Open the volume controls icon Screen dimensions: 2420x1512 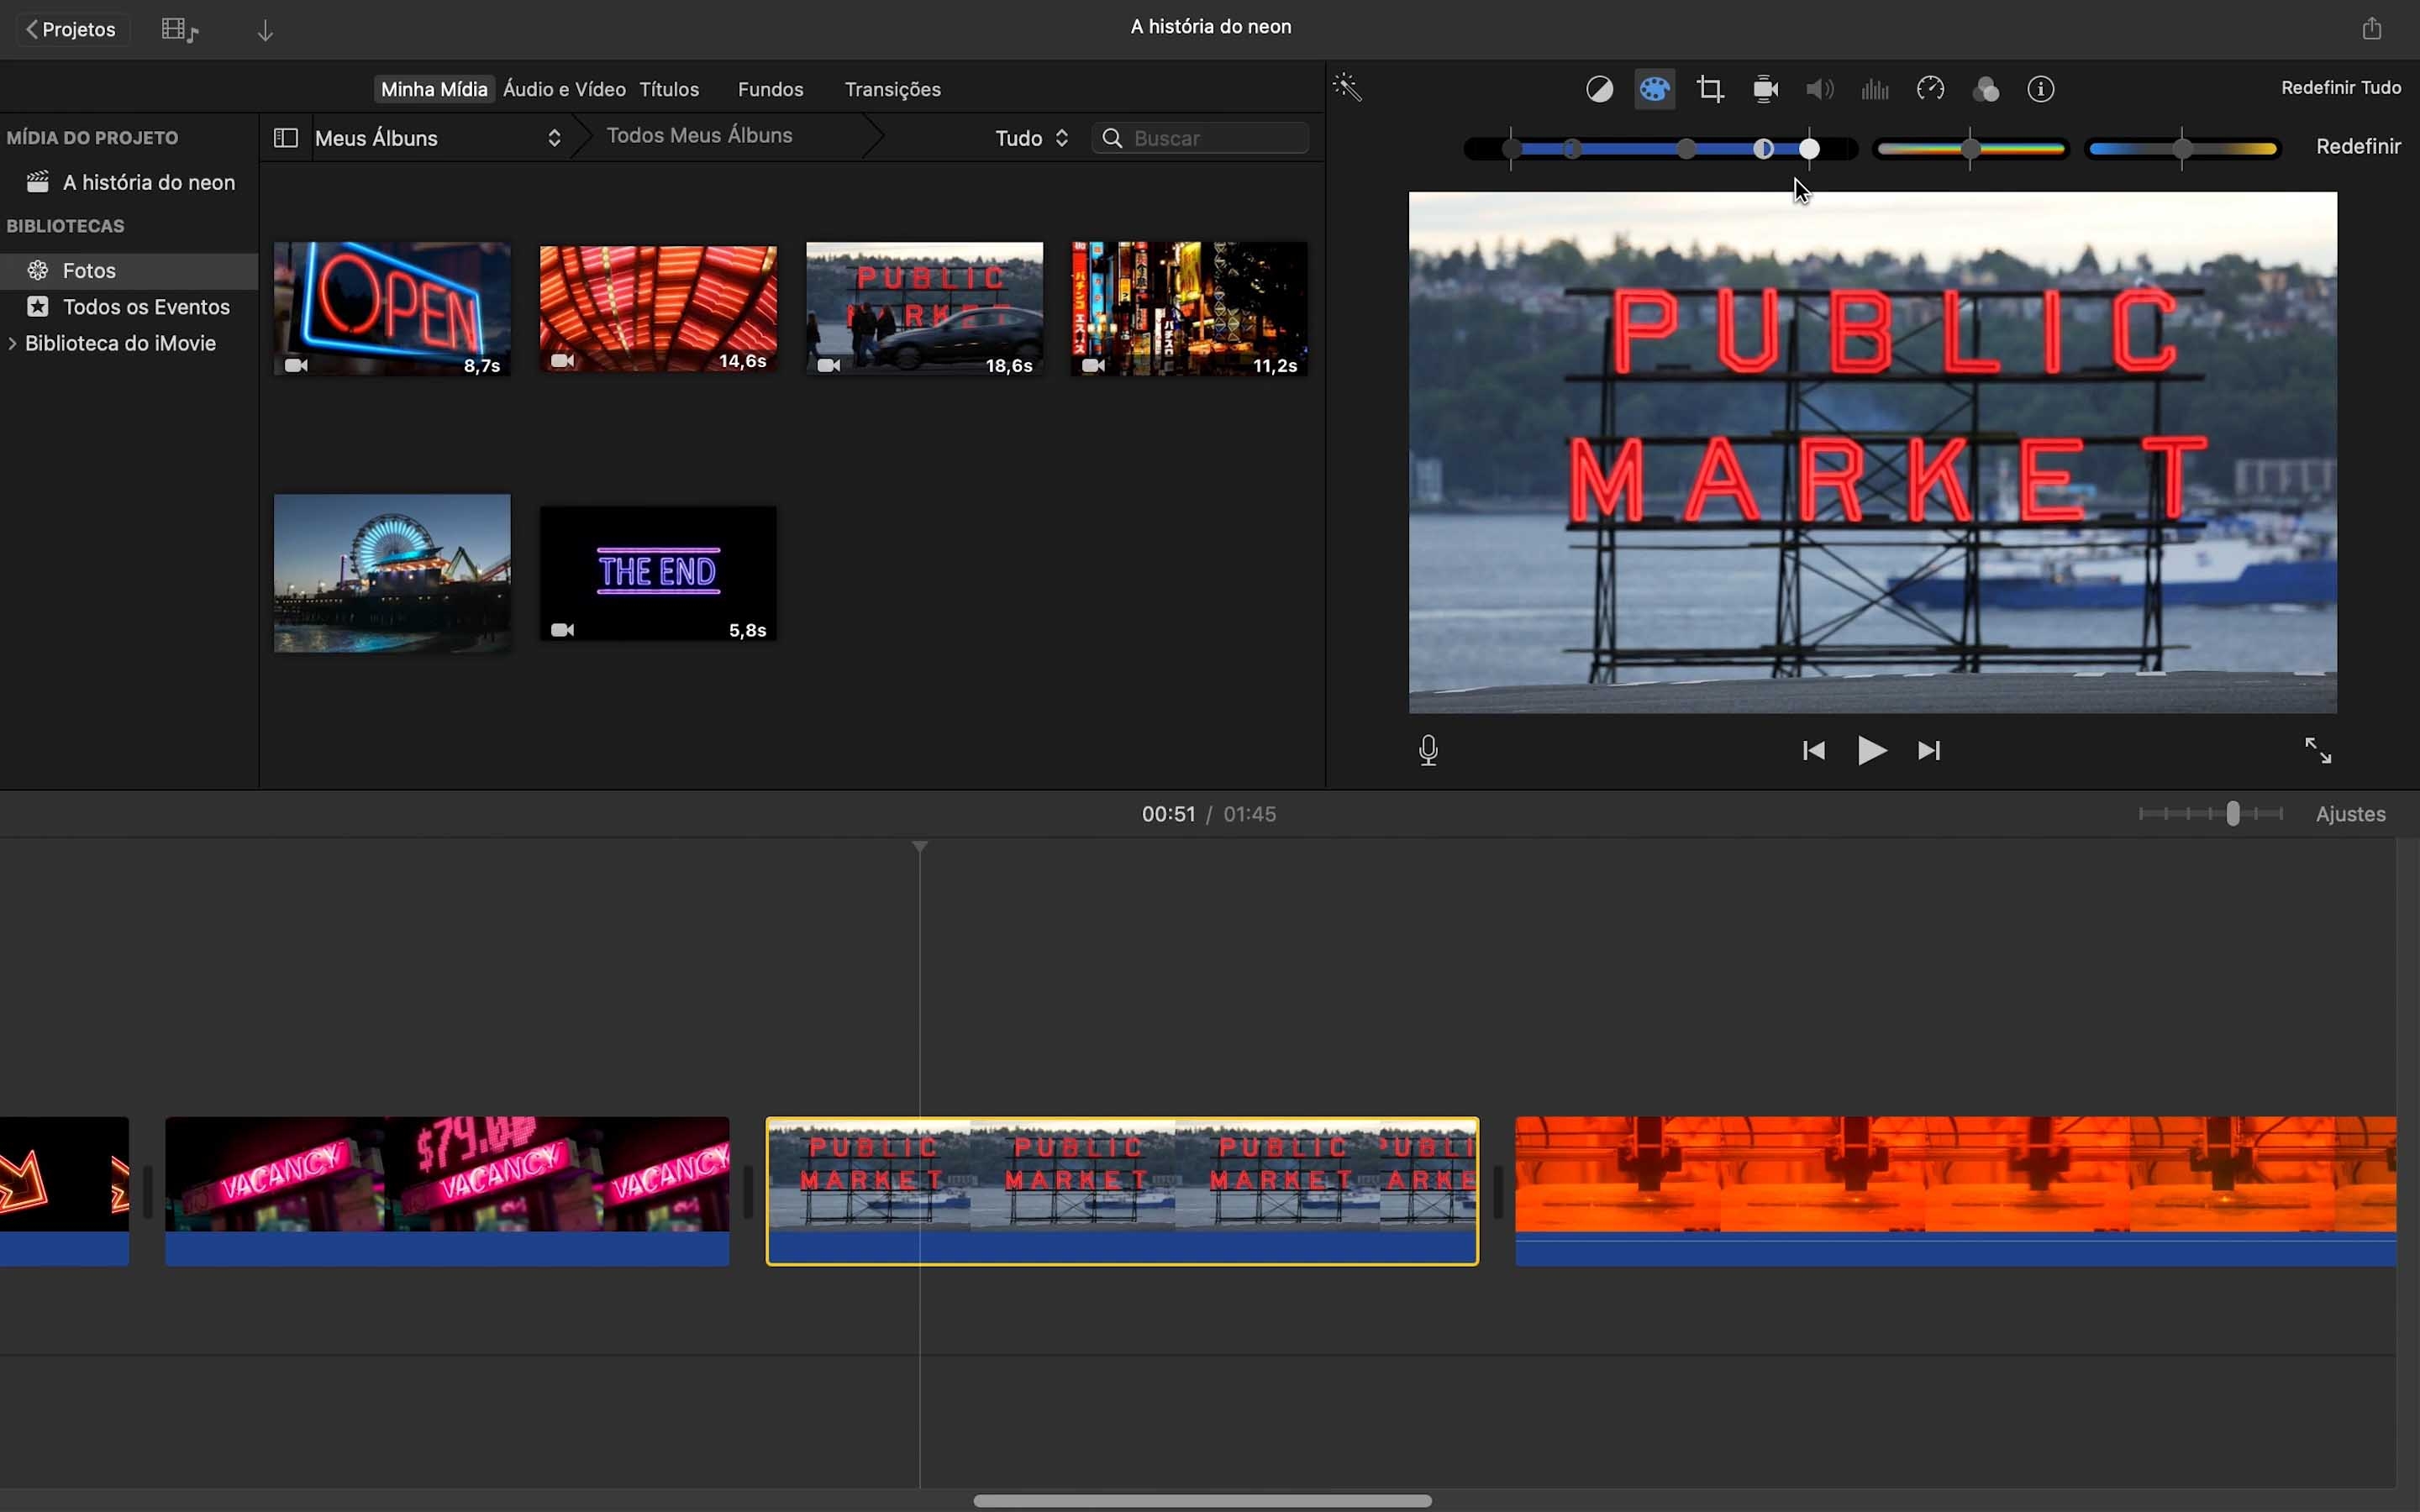click(1820, 90)
